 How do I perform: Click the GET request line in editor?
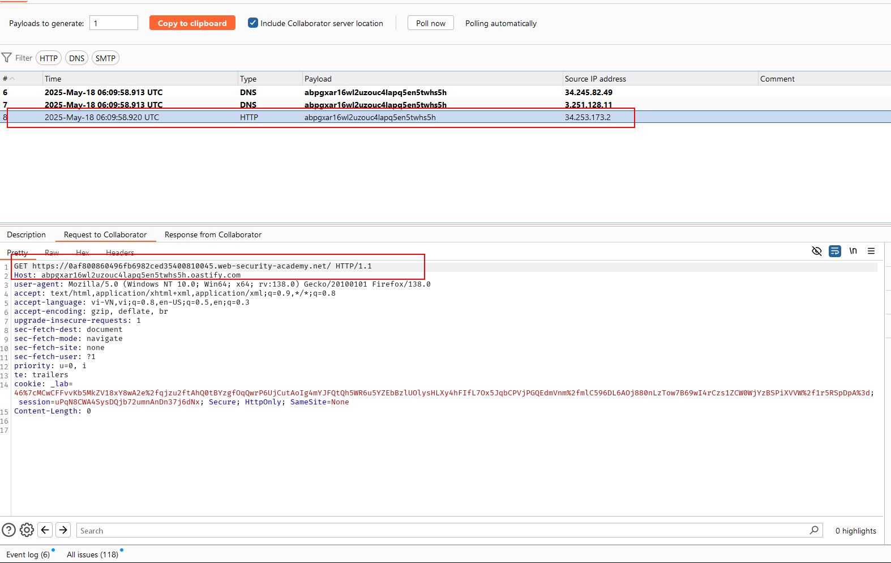(x=193, y=266)
